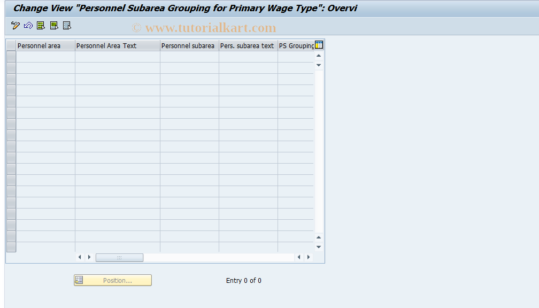Select the last table row selector

(x=11, y=247)
